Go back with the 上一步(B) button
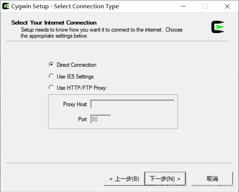This screenshot has height=192, width=239. click(x=124, y=179)
